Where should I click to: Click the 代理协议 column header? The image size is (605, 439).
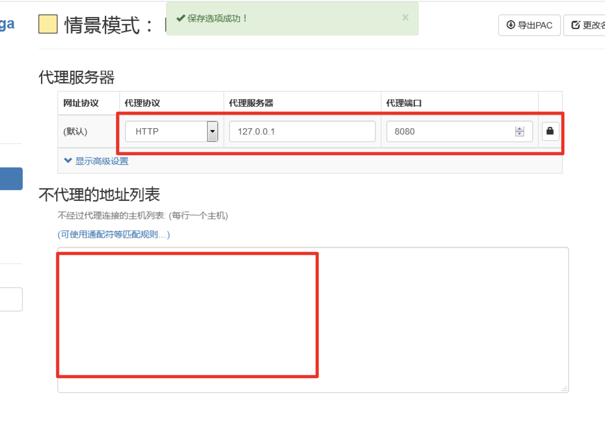[142, 103]
